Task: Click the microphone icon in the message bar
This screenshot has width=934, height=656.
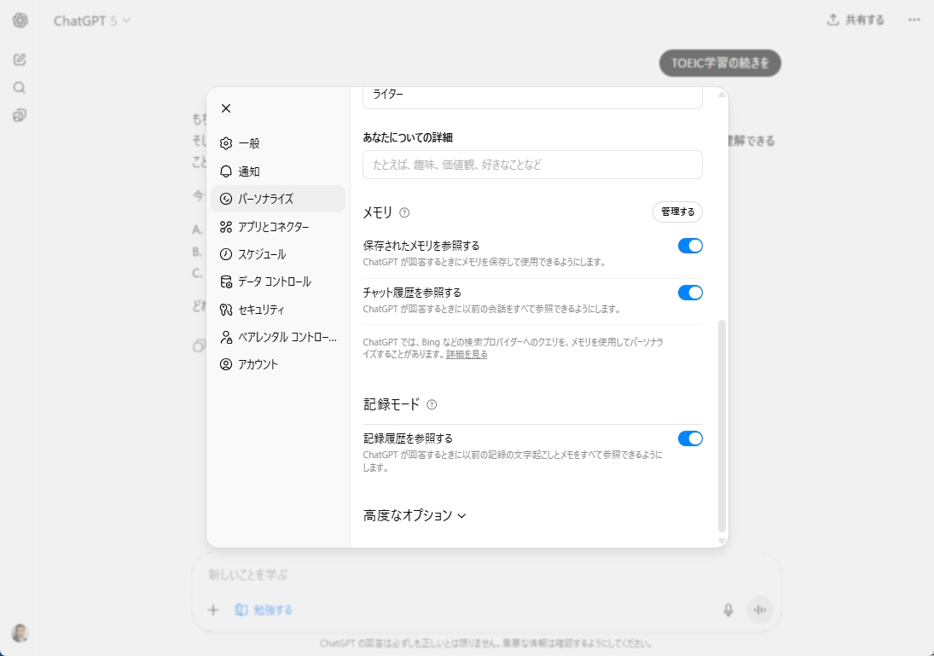Action: 728,609
